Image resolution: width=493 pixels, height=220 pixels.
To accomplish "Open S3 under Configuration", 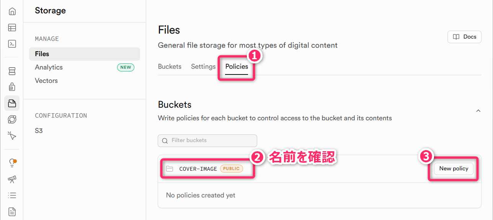I will click(x=39, y=131).
